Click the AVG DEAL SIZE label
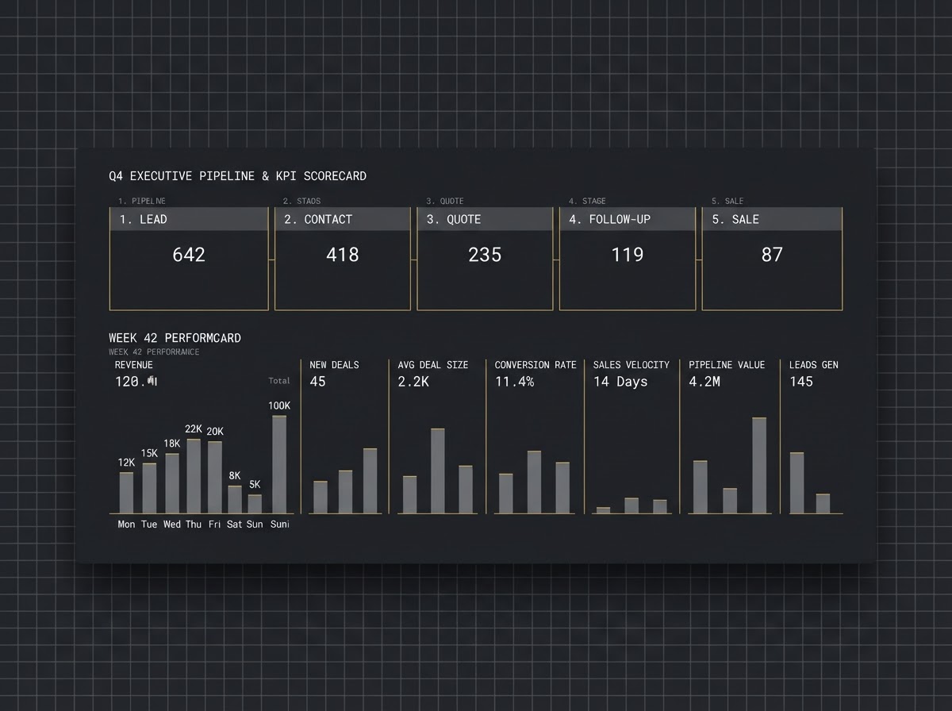952x711 pixels. click(433, 365)
